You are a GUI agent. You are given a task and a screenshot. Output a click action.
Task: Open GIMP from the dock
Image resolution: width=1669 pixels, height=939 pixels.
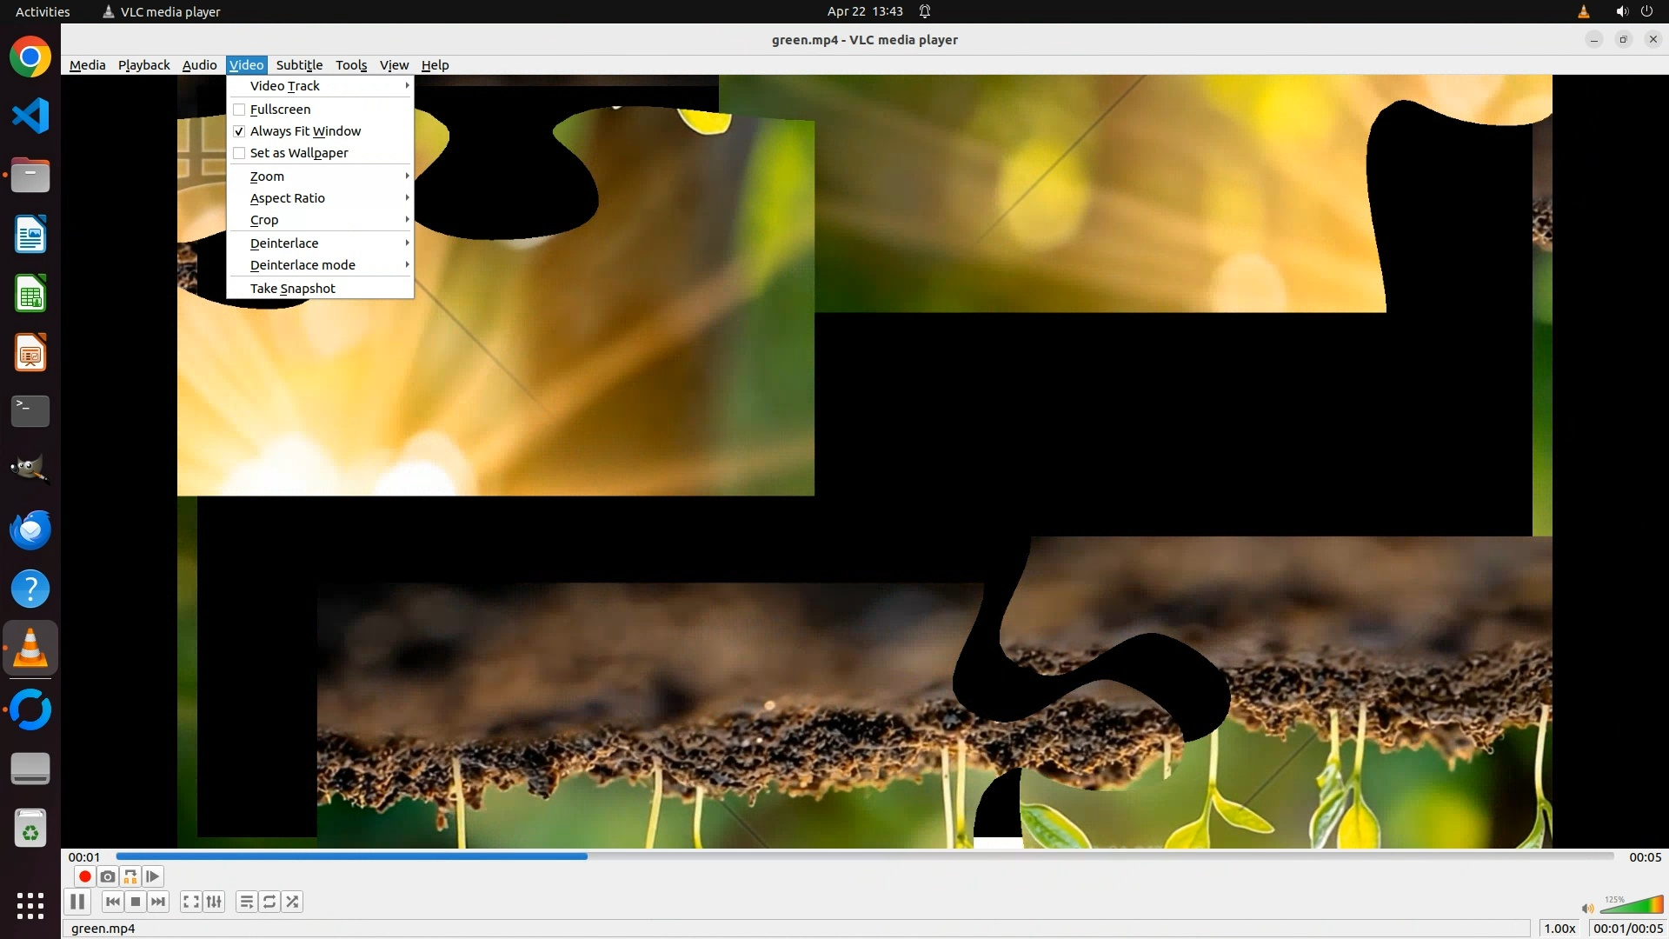(30, 469)
